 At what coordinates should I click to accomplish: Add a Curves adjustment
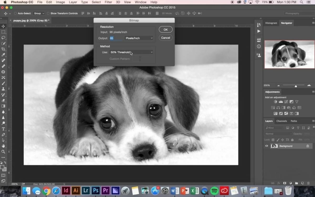click(286, 102)
